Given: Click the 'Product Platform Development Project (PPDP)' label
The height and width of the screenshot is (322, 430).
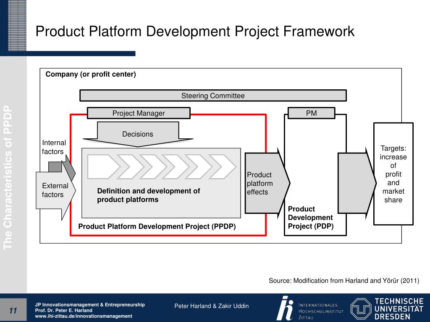Looking at the screenshot, I should click(157, 226).
